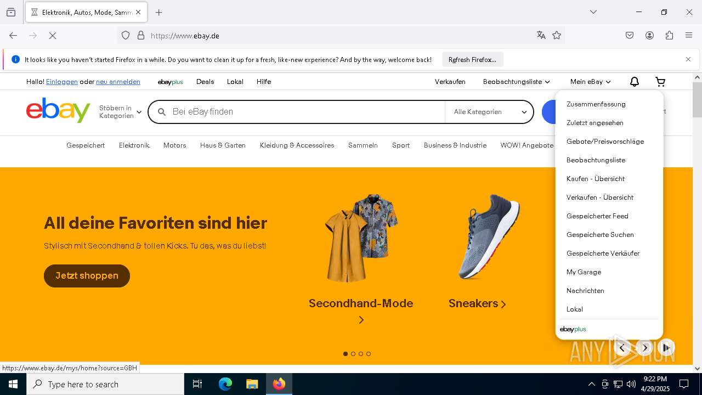The width and height of the screenshot is (702, 395).
Task: Click the site security padlock icon
Action: (x=141, y=36)
